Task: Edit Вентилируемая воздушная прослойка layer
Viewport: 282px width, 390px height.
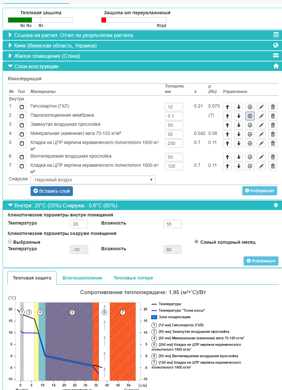Action: coord(261,157)
